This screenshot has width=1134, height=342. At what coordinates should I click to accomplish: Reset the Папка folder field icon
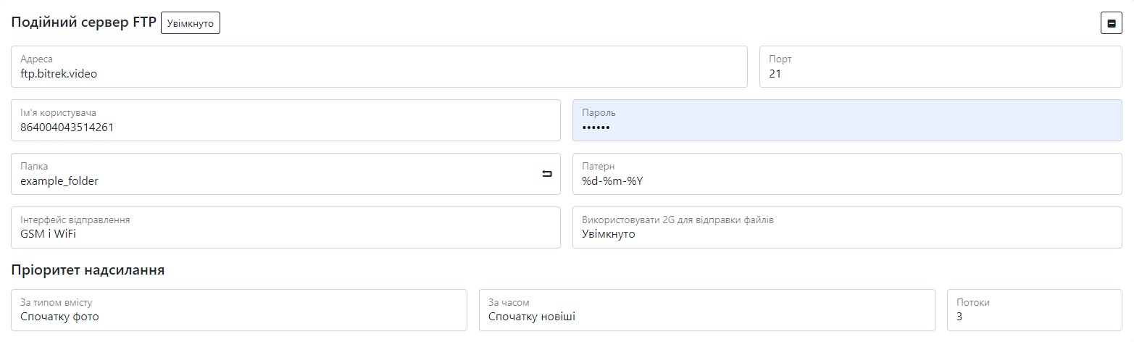(x=547, y=174)
